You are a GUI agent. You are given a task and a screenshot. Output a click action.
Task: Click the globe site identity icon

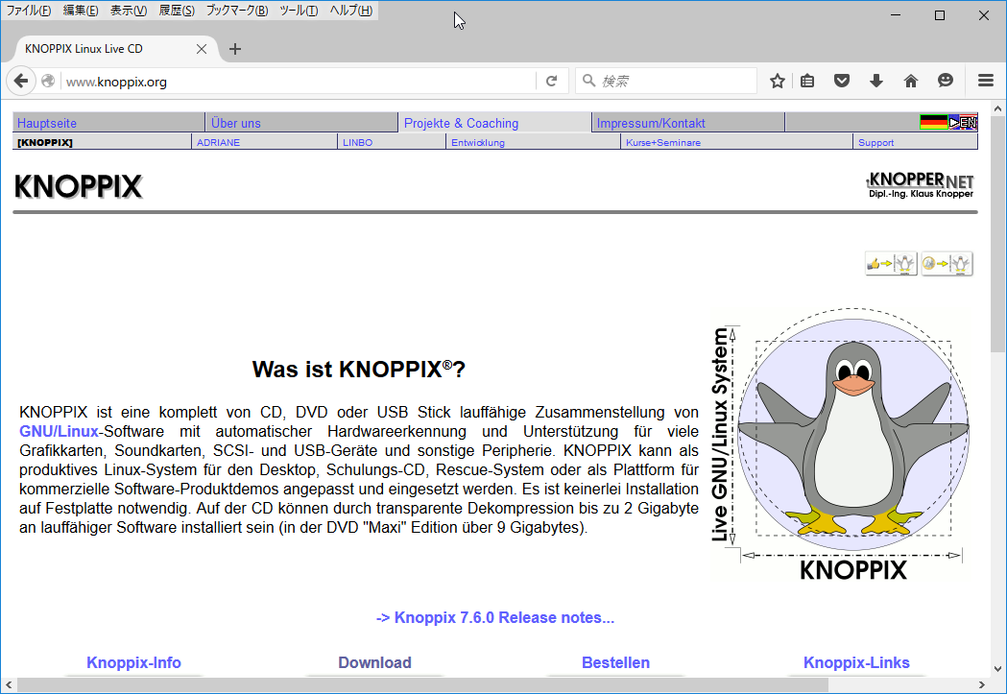[x=48, y=81]
